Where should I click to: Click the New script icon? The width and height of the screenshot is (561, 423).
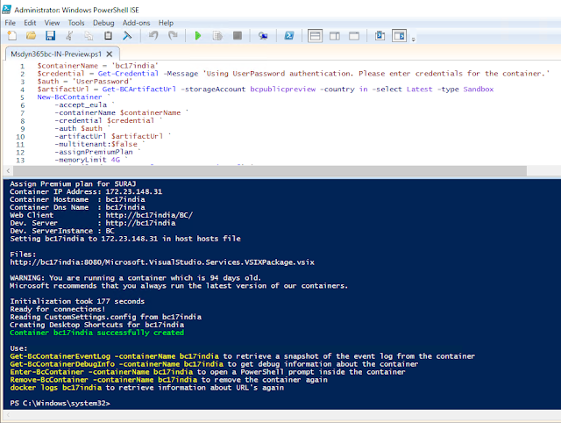coord(11,35)
